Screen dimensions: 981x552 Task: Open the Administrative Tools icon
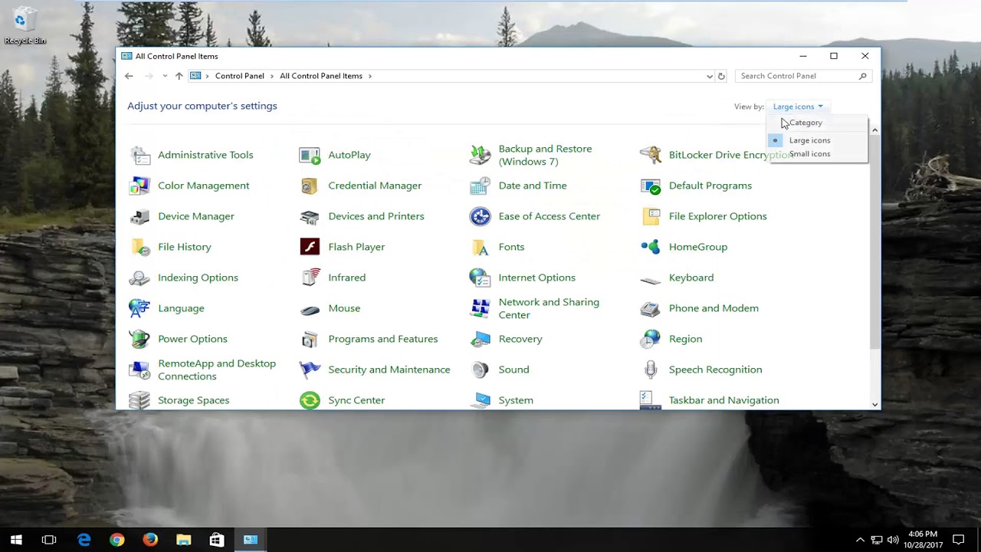(x=140, y=155)
